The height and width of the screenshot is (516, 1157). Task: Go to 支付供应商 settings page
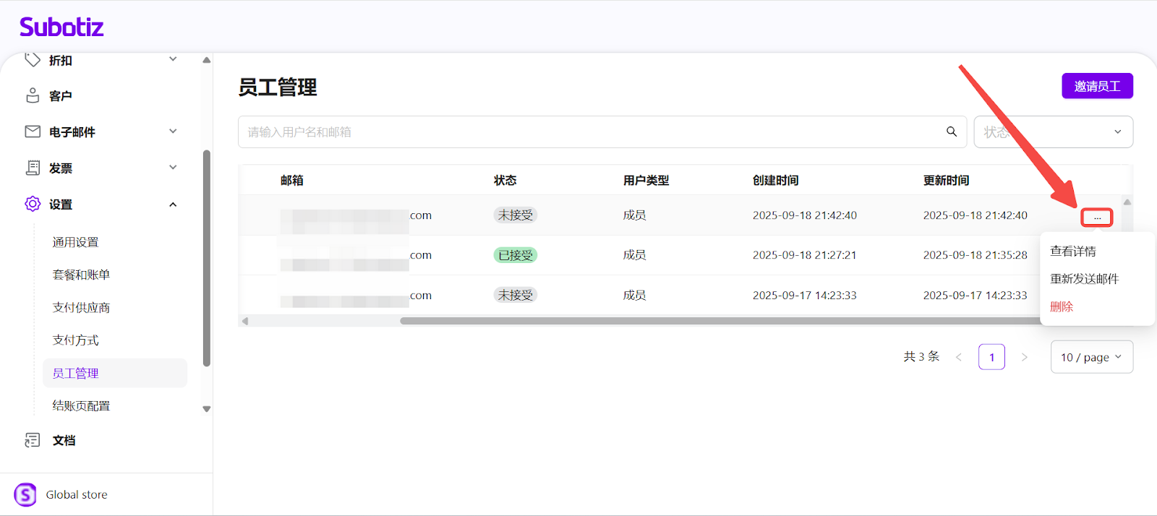[81, 308]
